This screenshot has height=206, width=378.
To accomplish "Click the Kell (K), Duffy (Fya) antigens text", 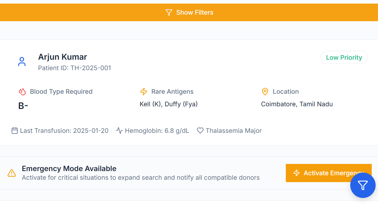I will [169, 104].
